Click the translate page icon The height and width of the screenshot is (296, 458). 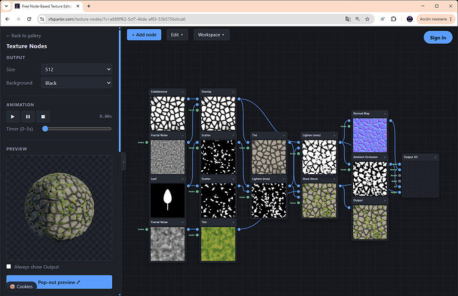click(348, 19)
